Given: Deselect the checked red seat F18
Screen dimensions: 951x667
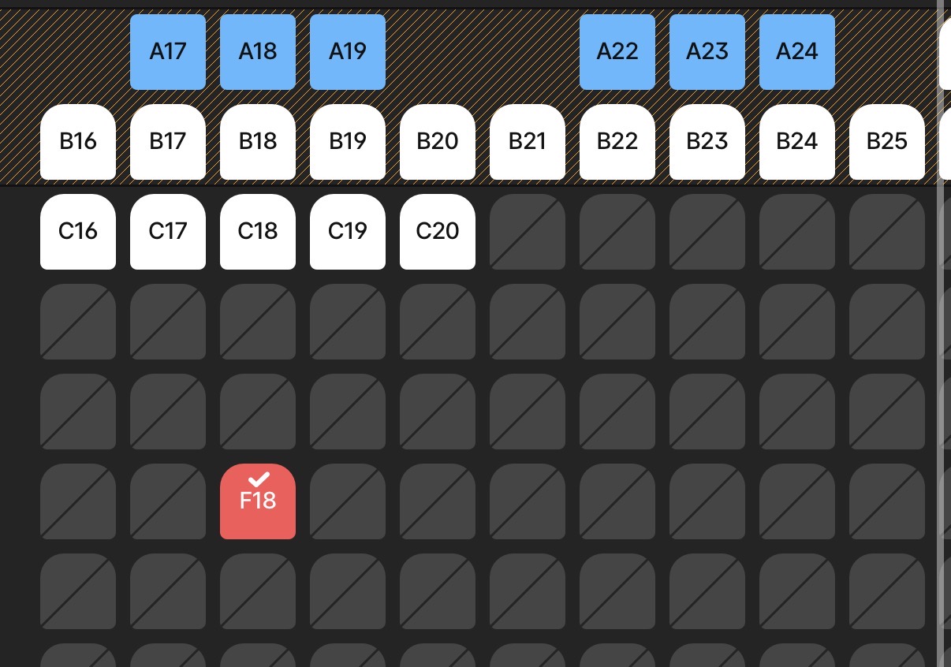Looking at the screenshot, I should pos(258,501).
